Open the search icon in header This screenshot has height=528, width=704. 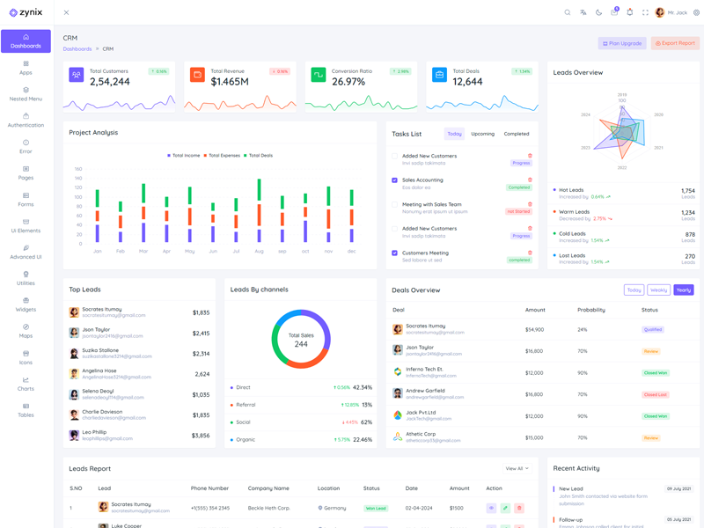click(x=568, y=12)
